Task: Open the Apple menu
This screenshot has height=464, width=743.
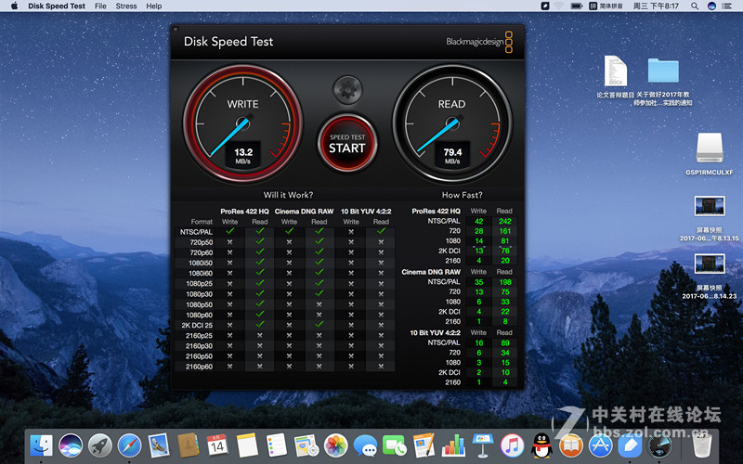Action: (12, 6)
